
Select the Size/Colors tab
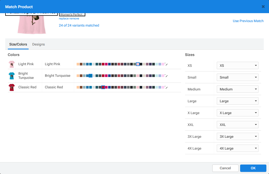18,44
